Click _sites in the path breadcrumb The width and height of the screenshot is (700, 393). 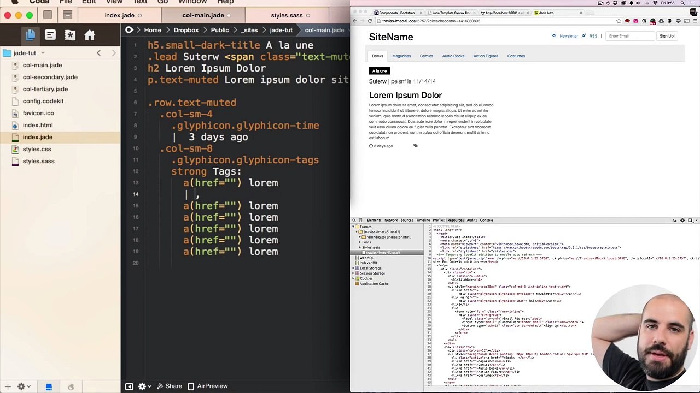[x=250, y=30]
